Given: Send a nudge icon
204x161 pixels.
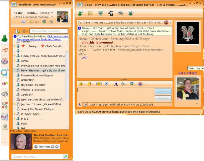Looking at the screenshot, I should click(x=99, y=84).
